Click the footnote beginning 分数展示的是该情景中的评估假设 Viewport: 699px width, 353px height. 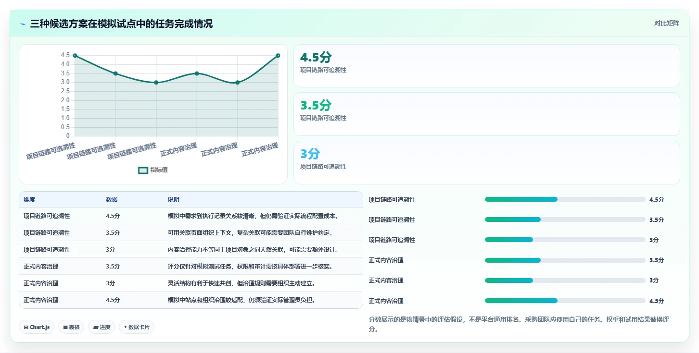(520, 325)
